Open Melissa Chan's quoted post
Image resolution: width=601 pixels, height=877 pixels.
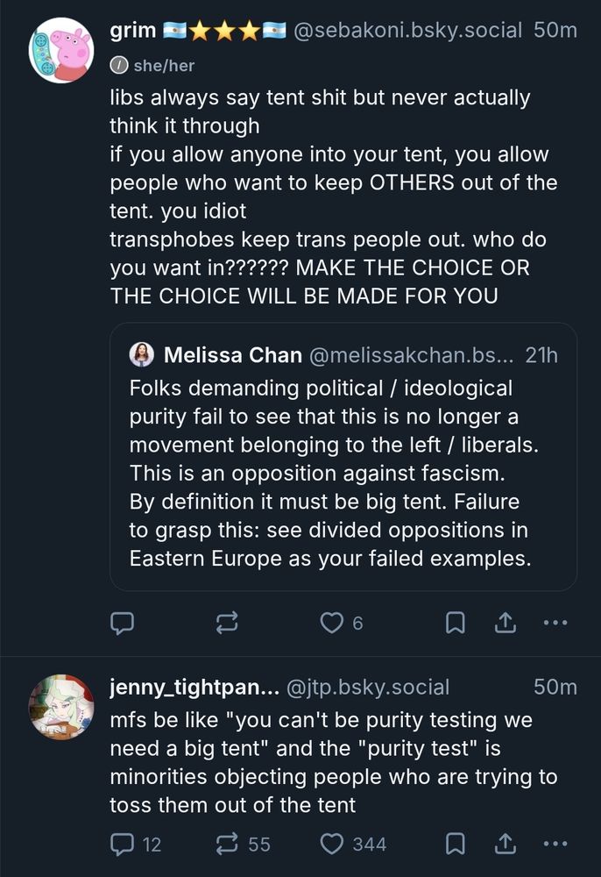point(343,474)
